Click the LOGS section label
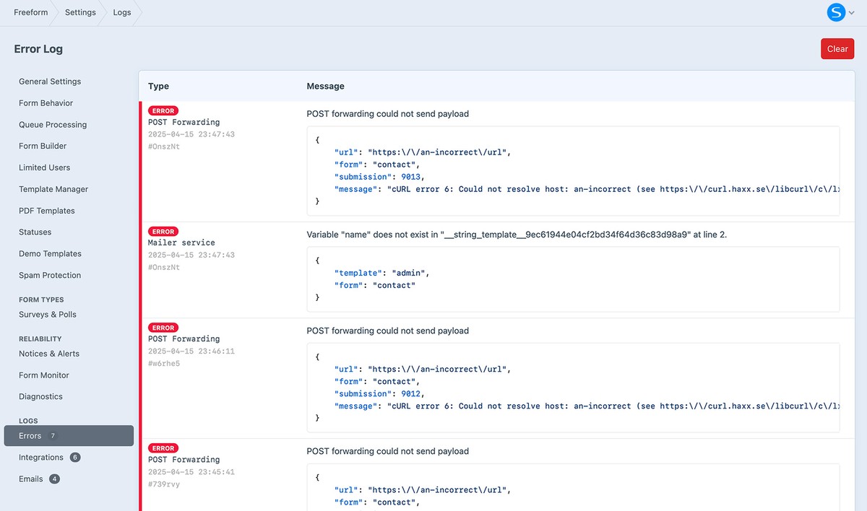867x511 pixels. (28, 421)
